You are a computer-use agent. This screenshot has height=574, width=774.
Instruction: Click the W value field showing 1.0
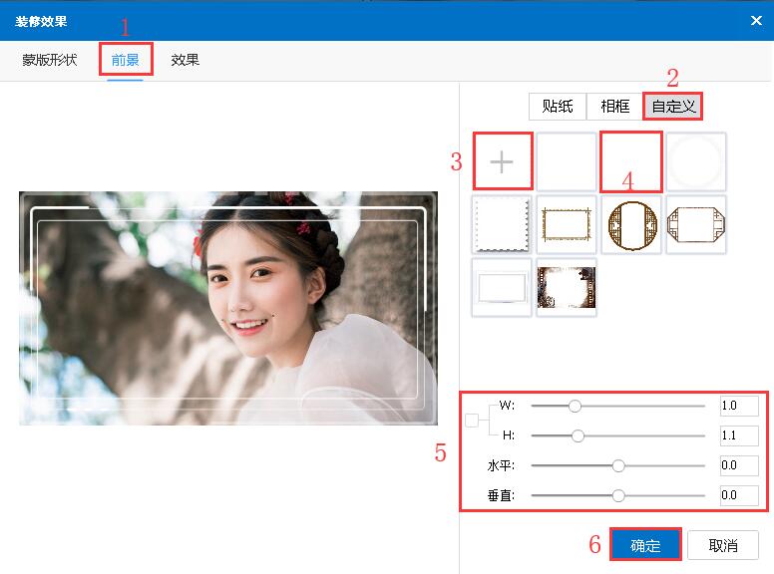tap(739, 406)
